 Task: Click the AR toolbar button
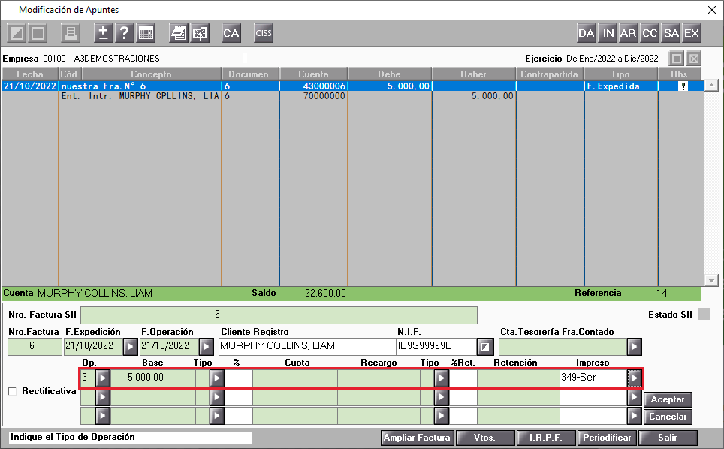[x=628, y=33]
